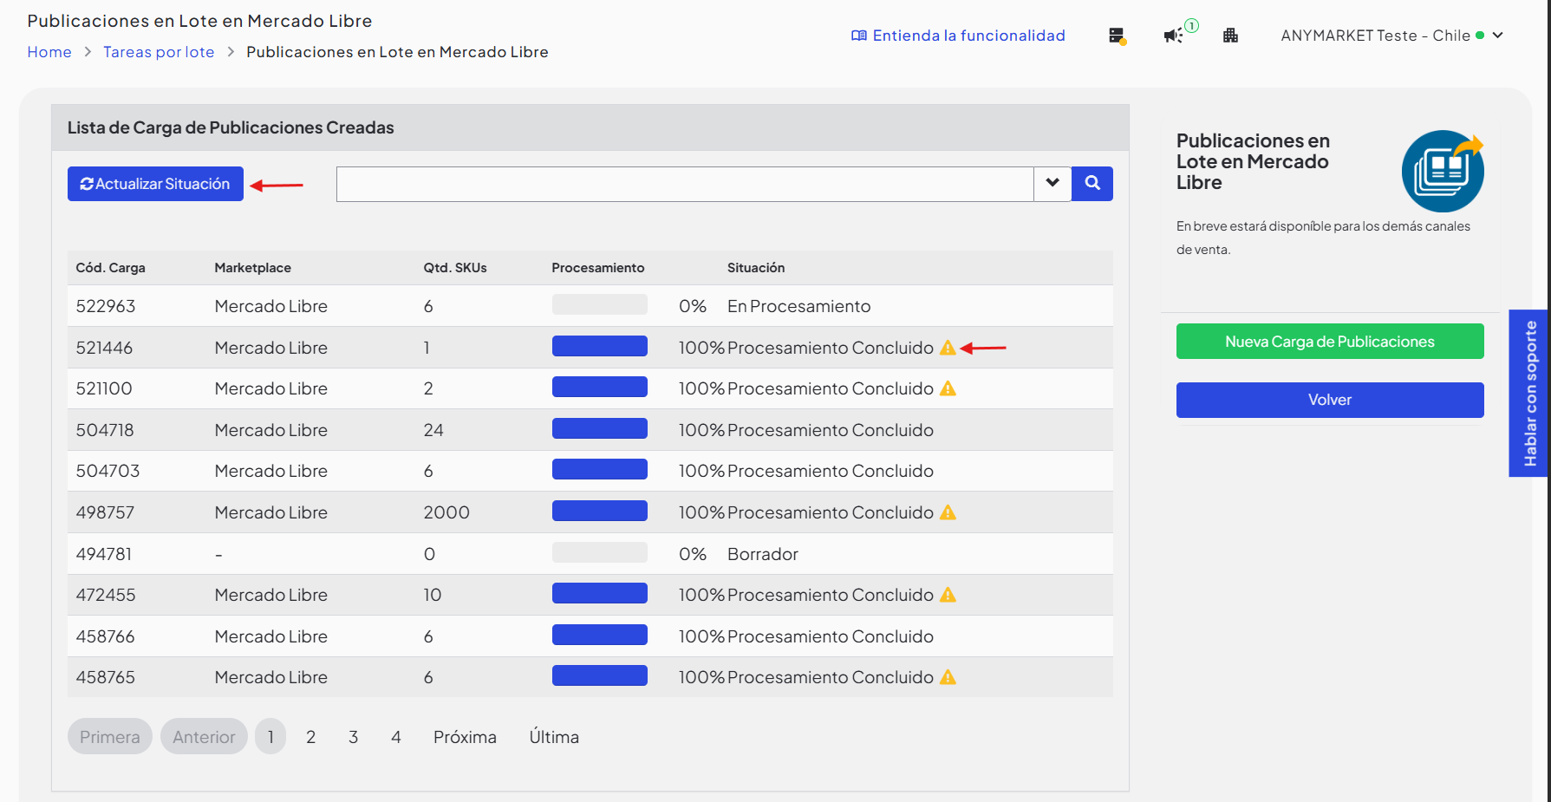Click the search input field
Screen dimensions: 1551x802
click(685, 184)
